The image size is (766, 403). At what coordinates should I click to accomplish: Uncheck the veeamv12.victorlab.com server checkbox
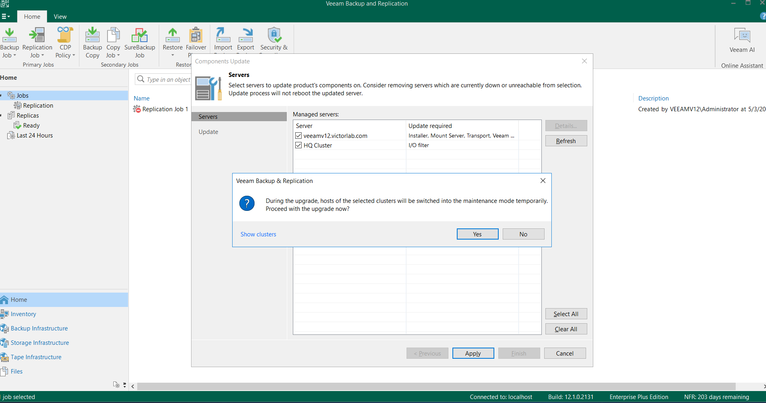pos(298,136)
